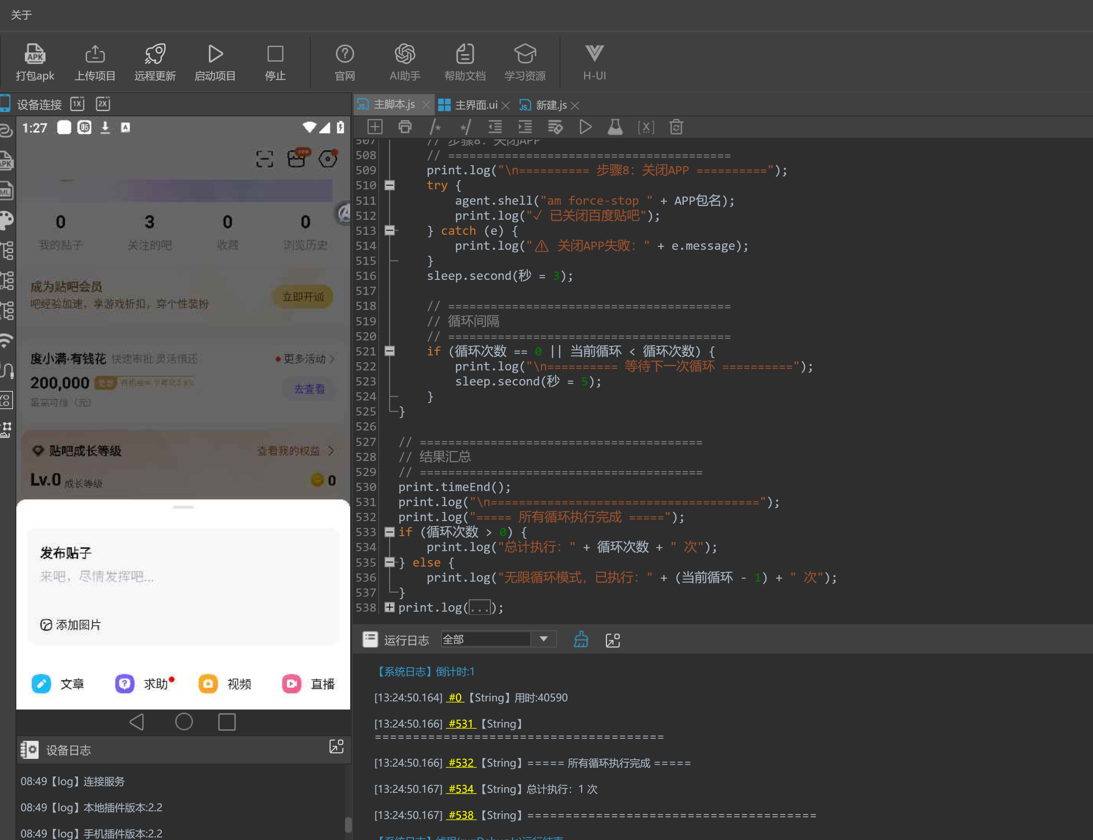This screenshot has width=1093, height=840.
Task: Switch to the 新建.js tab
Action: coord(549,105)
